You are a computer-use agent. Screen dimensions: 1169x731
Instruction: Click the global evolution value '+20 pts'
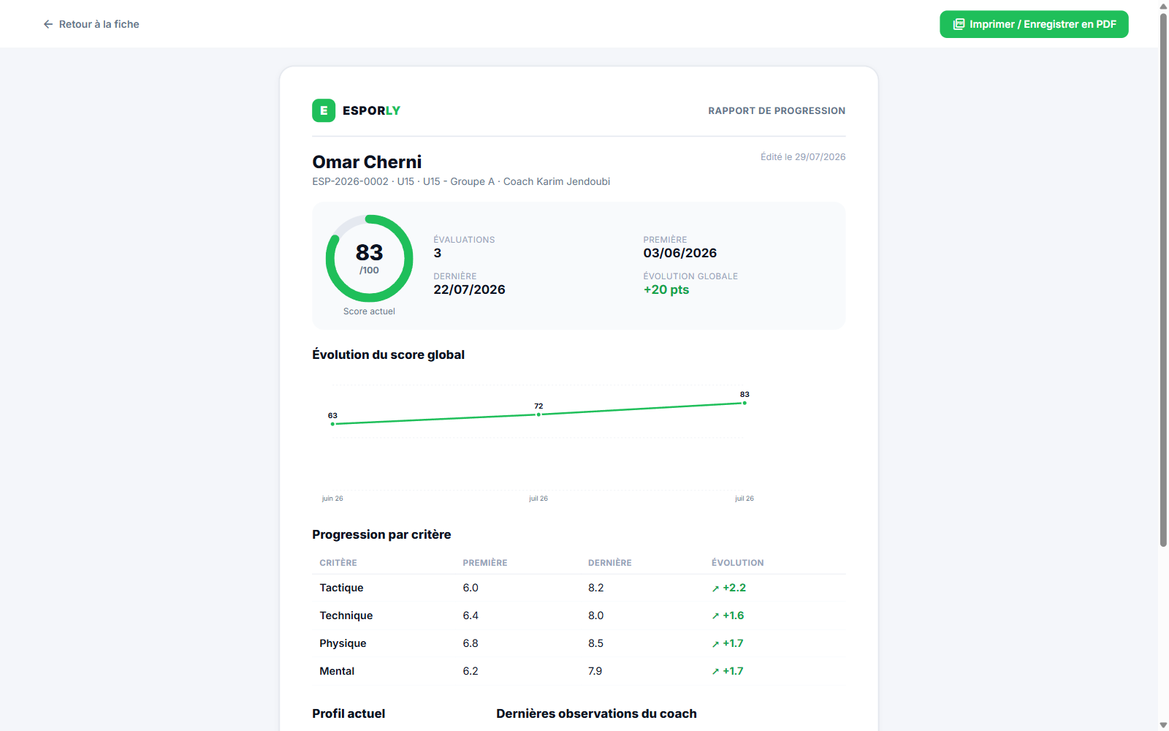click(x=666, y=289)
